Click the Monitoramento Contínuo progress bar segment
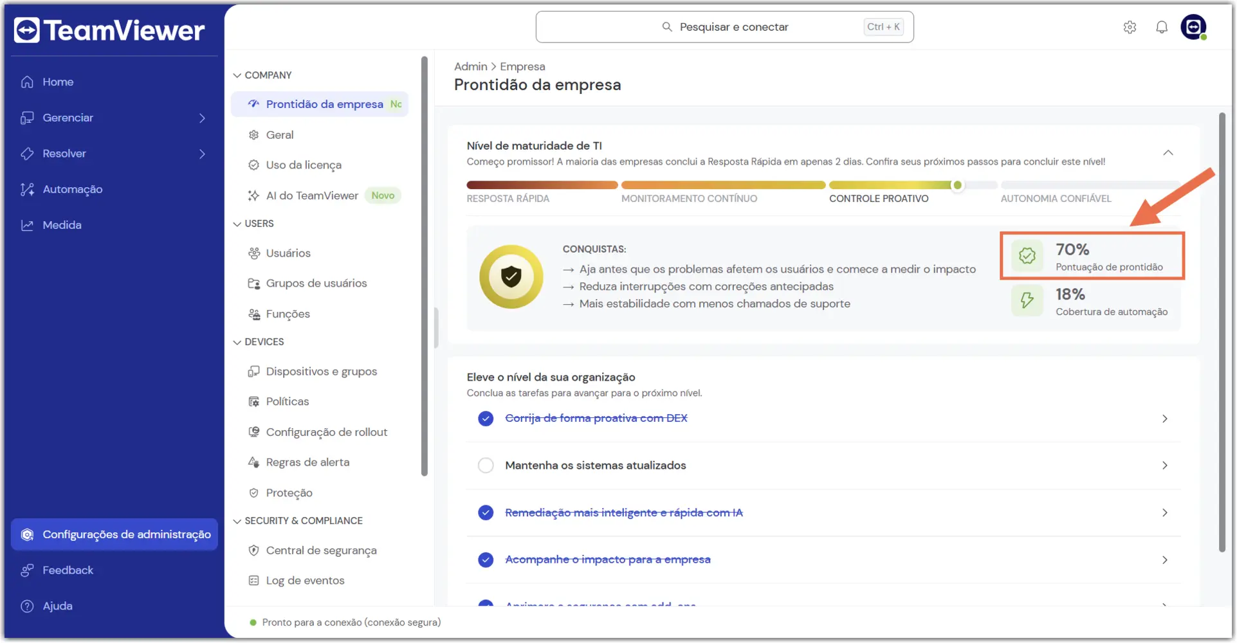 723,185
